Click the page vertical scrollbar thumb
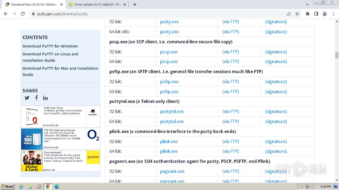This screenshot has width=339, height=190. 337,55
